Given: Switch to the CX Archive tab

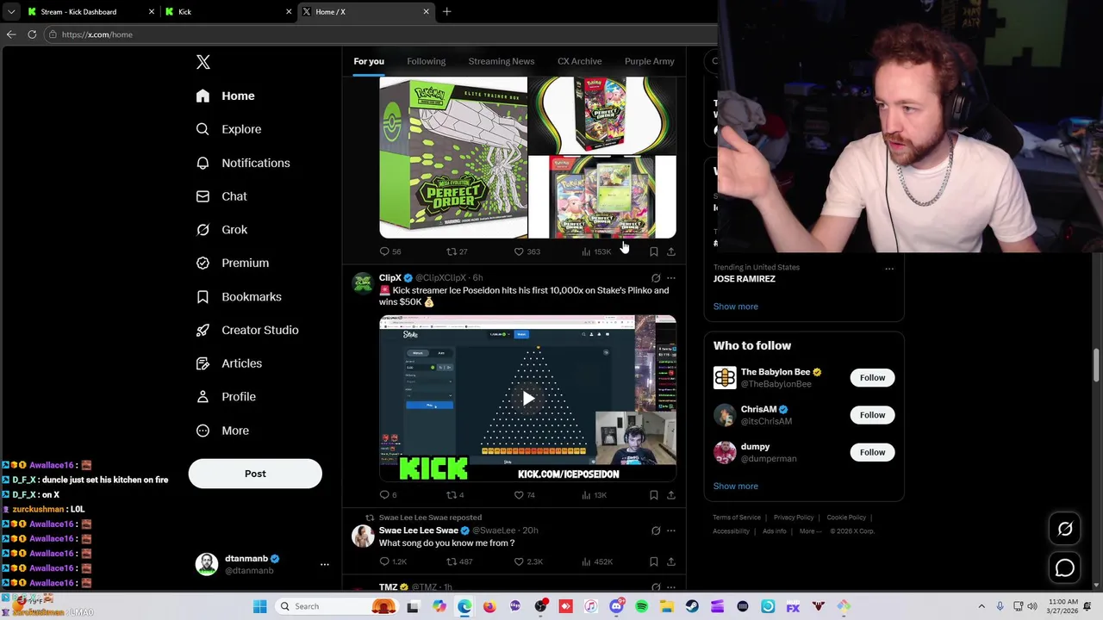Looking at the screenshot, I should click(580, 61).
